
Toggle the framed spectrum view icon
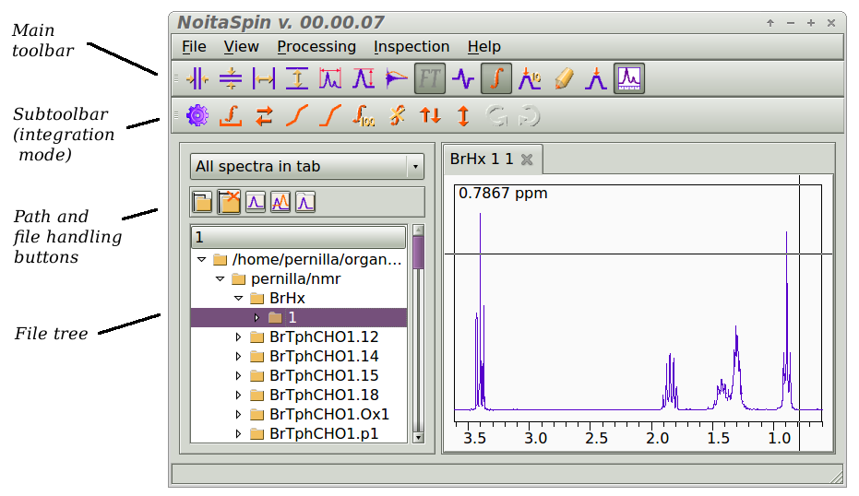pyautogui.click(x=629, y=79)
